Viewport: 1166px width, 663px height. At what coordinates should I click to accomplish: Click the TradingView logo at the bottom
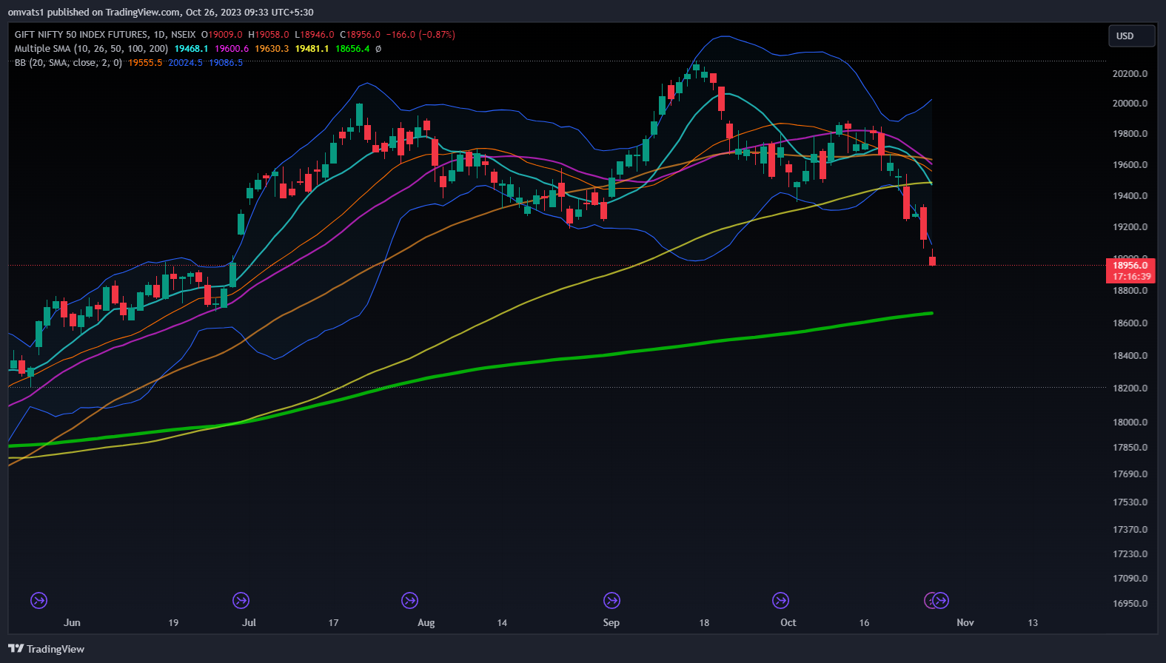47,649
